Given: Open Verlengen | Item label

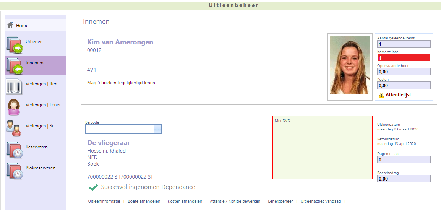Looking at the screenshot, I should (x=42, y=84).
